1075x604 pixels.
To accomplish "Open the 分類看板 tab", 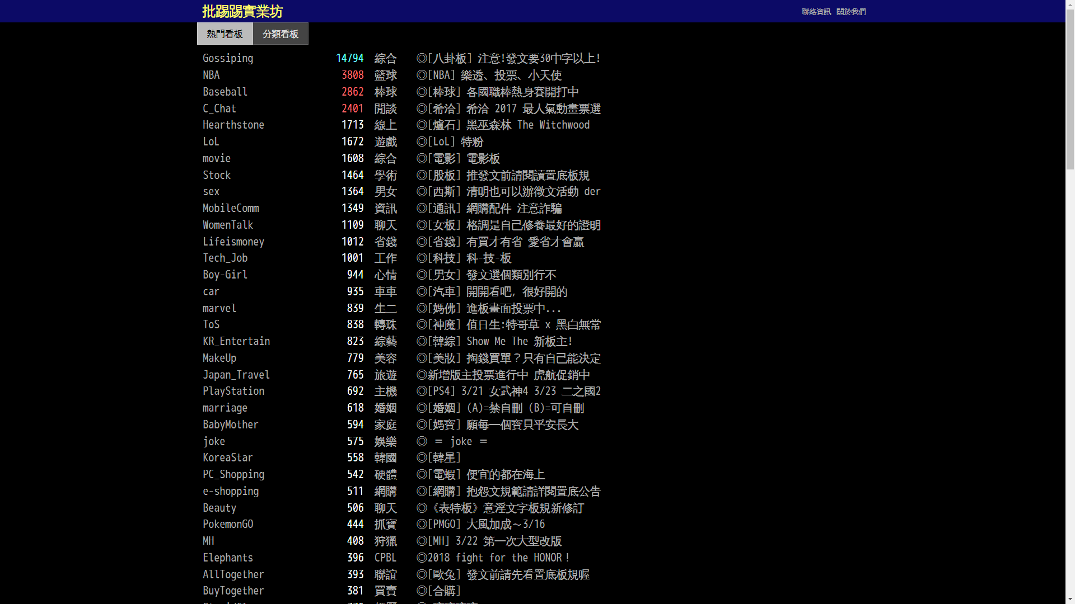I will click(x=281, y=34).
